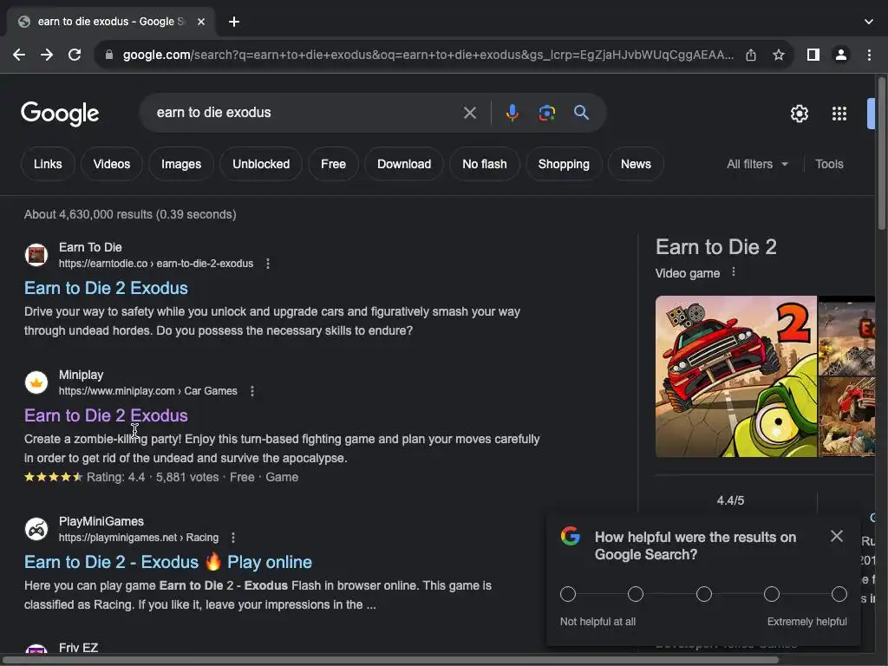Open a new browser tab
Viewport: 888px width, 666px height.
click(x=234, y=22)
